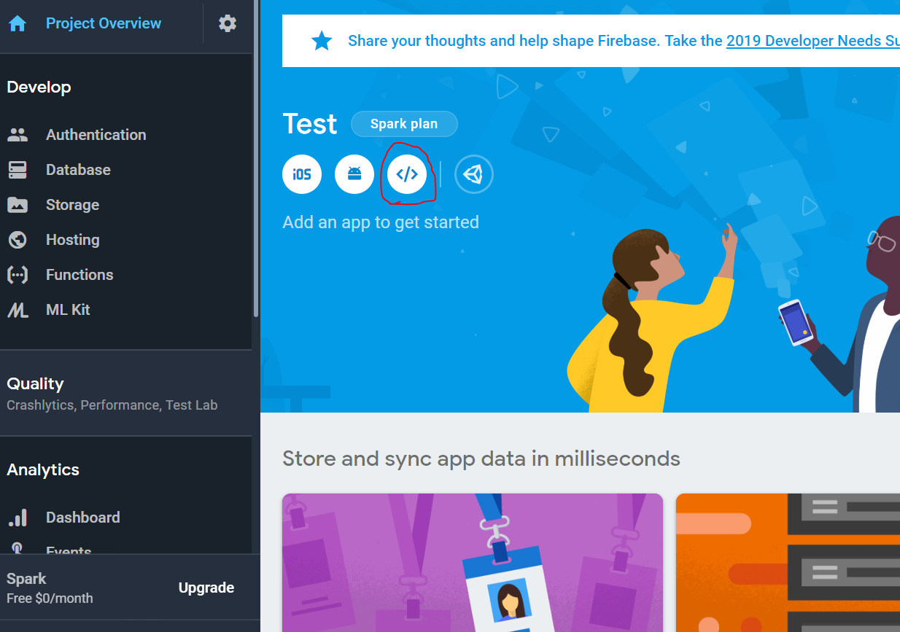Click the purple Authentication card thumbnail
Viewport: 900px width, 632px height.
point(473,563)
